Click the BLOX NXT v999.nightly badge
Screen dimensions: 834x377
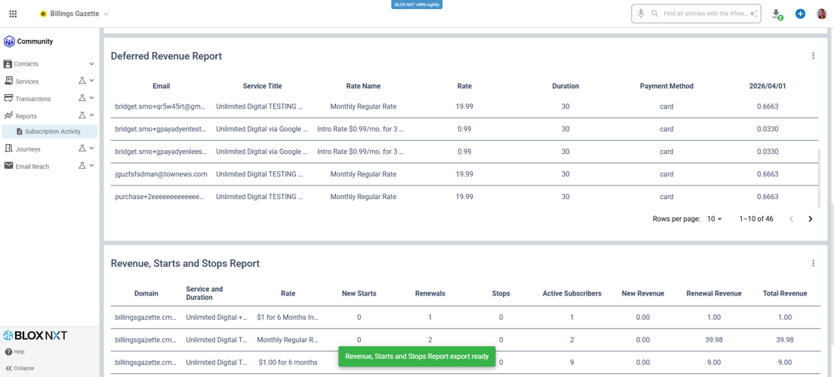coord(417,5)
